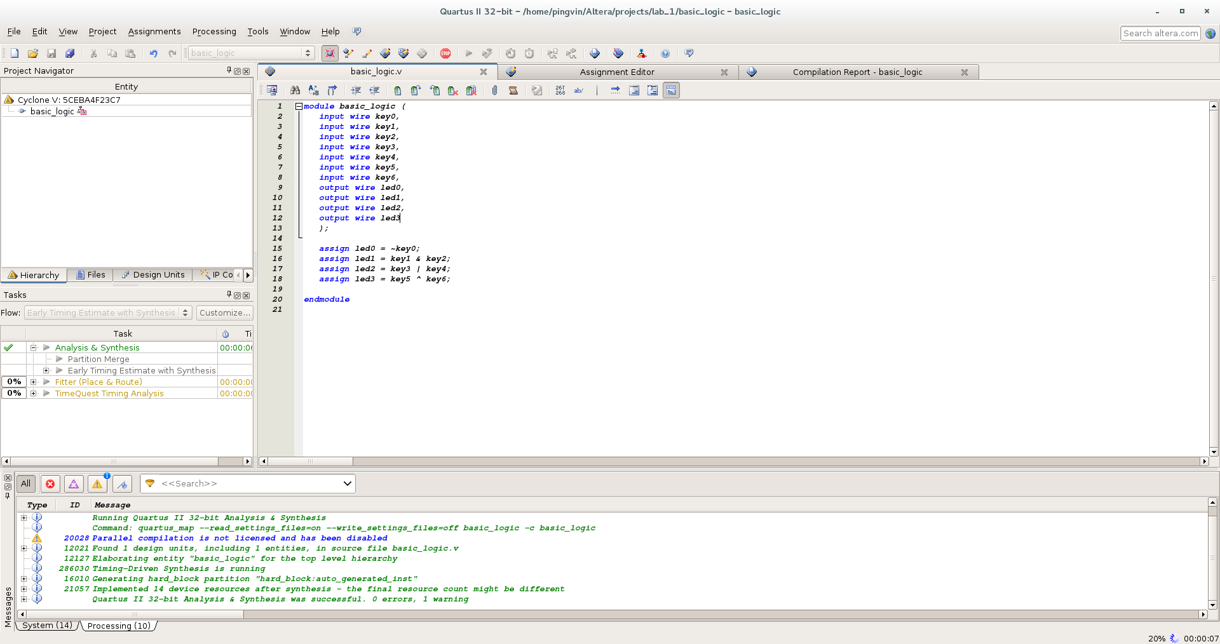Click the Find binoculars icon in editor toolbar
The image size is (1220, 644).
point(295,90)
